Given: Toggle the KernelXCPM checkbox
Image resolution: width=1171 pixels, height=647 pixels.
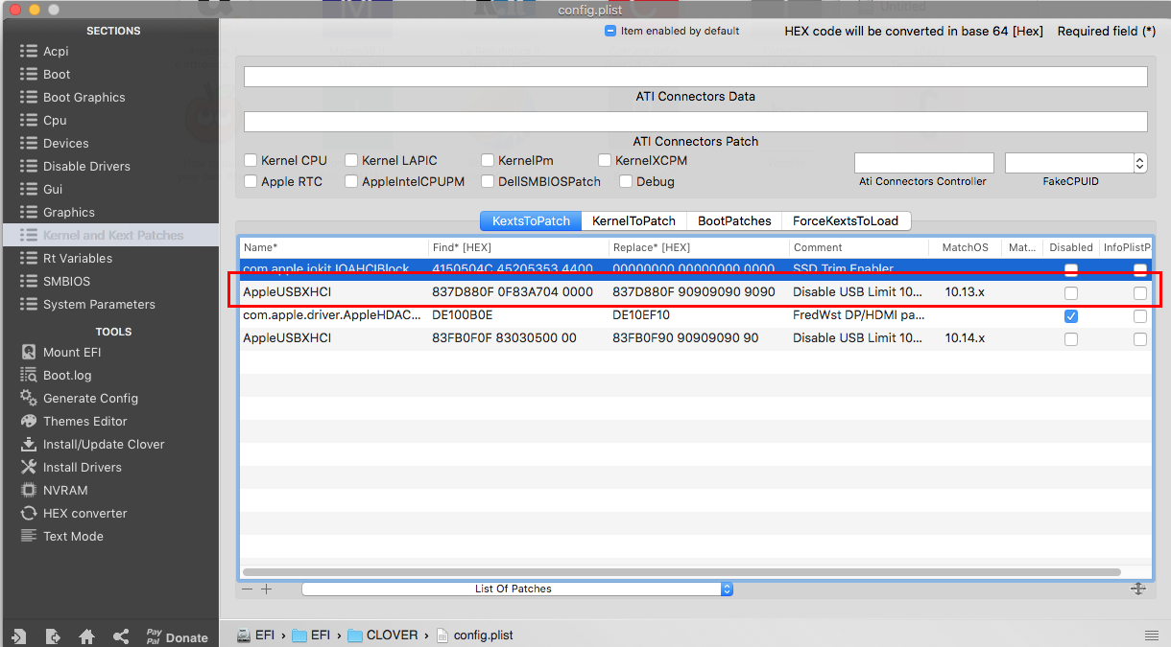Looking at the screenshot, I should coord(605,160).
